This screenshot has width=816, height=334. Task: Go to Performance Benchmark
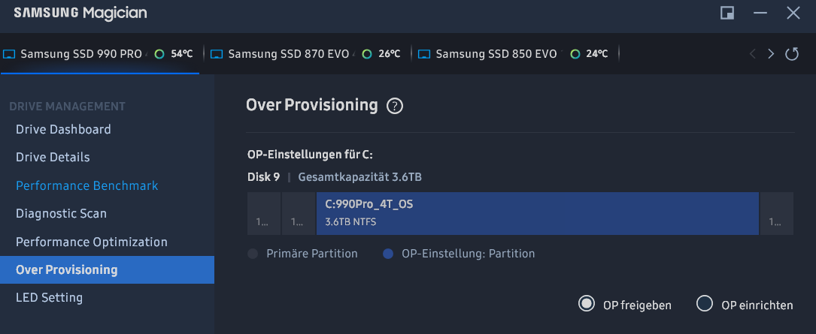tap(86, 185)
